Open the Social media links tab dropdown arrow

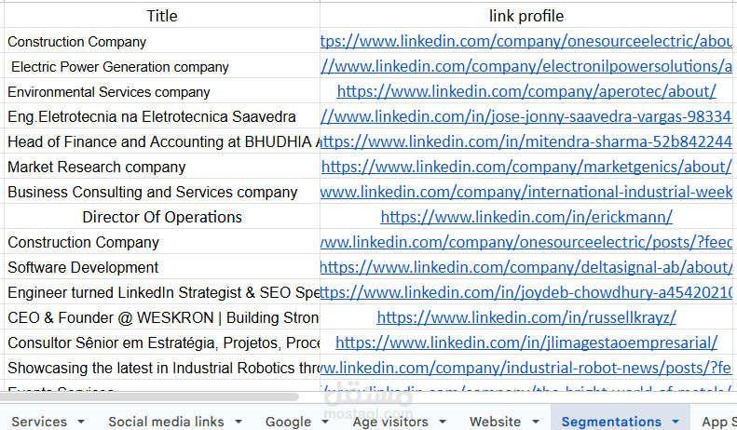pos(239,422)
